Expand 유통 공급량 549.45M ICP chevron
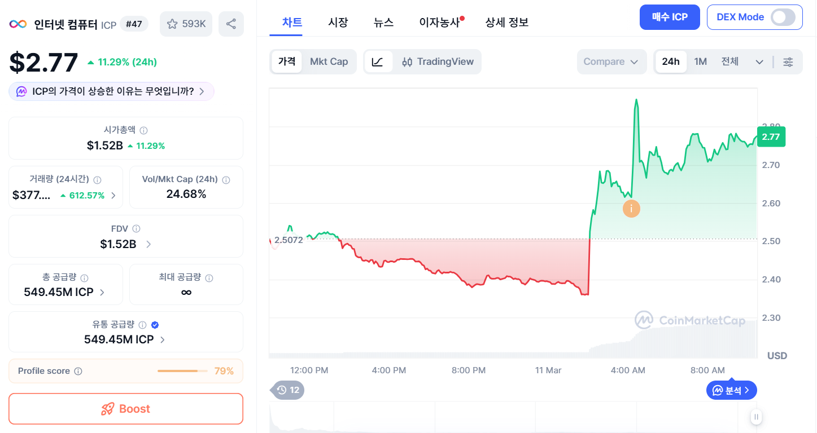This screenshot has width=817, height=433. tap(163, 339)
